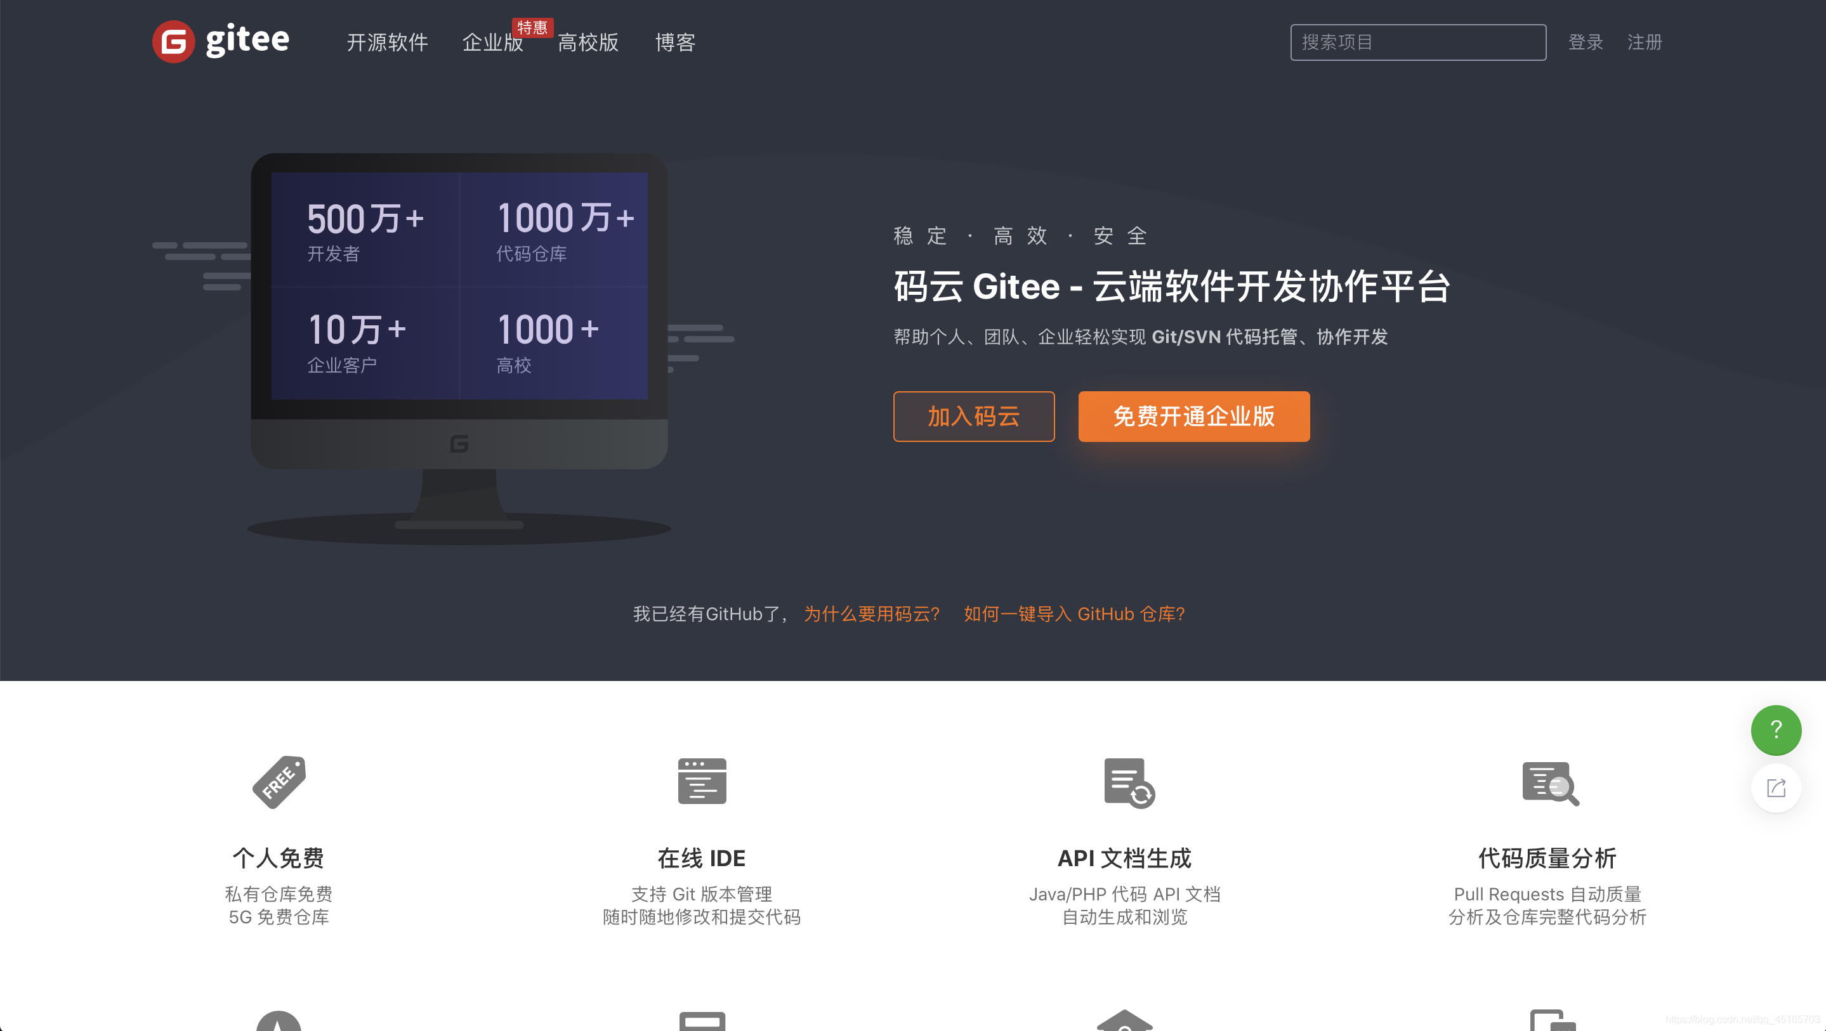Focus the 搜索项目 search field
Image resolution: width=1826 pixels, height=1031 pixels.
[1417, 42]
